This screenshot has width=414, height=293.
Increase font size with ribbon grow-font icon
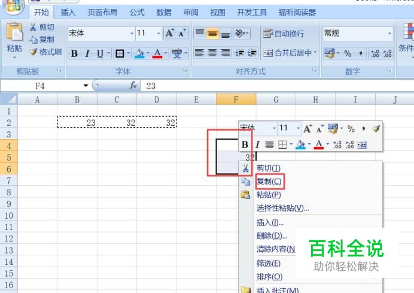click(x=169, y=34)
